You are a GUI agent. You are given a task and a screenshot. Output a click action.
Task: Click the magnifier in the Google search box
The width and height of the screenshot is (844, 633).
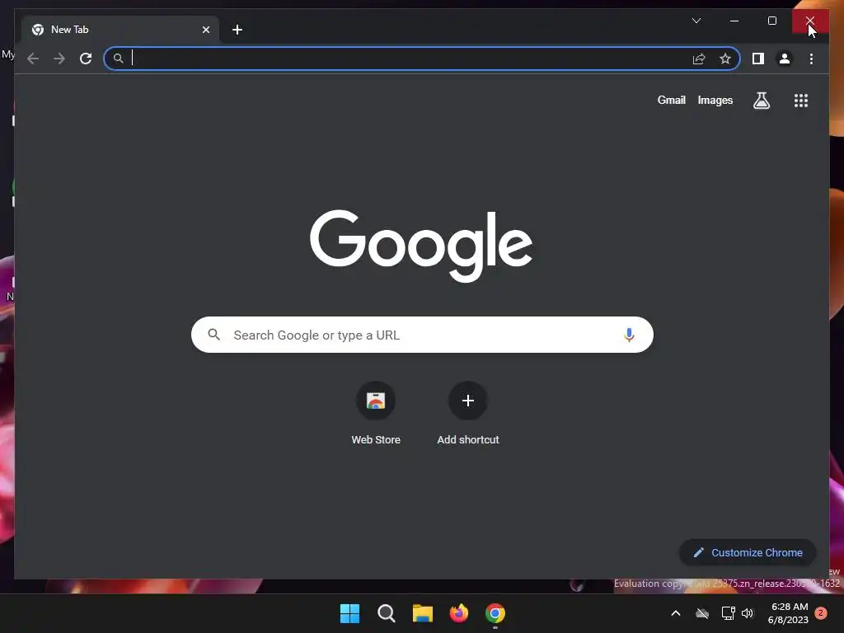pos(213,335)
